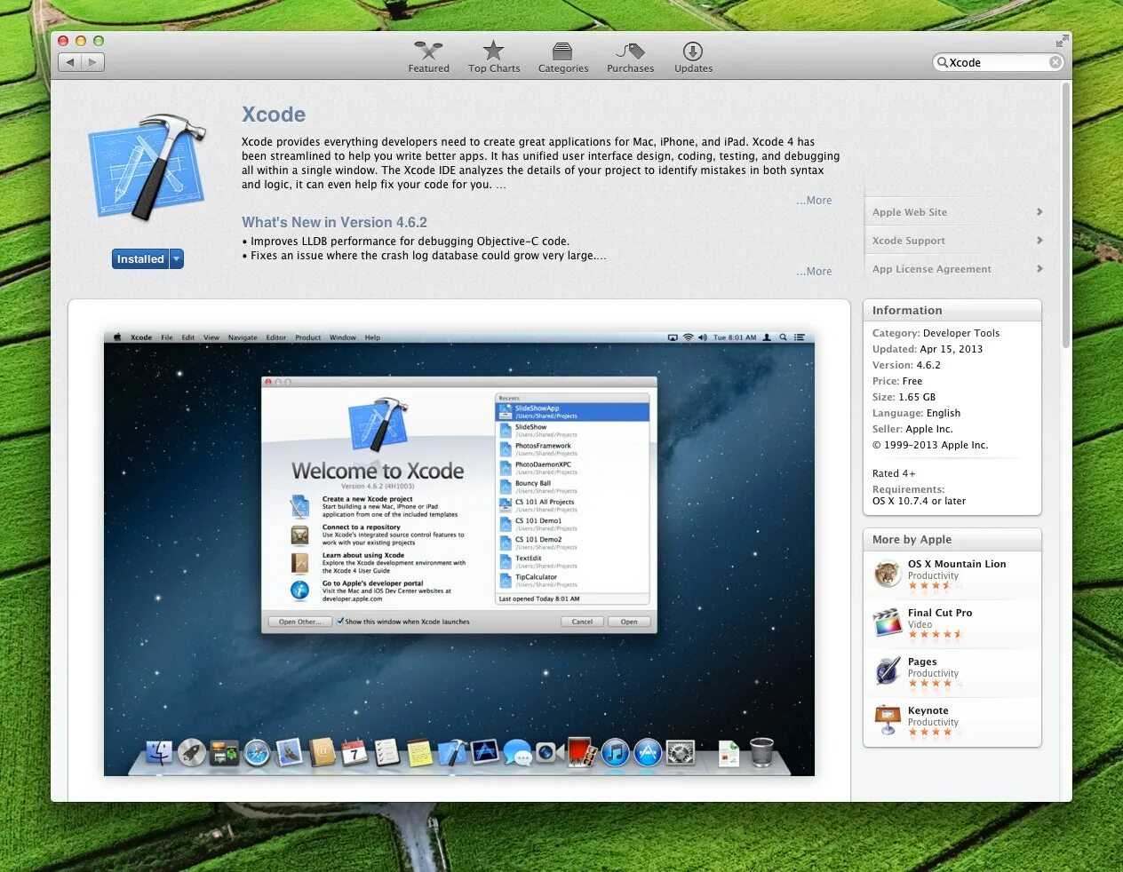The width and height of the screenshot is (1123, 872).
Task: Check the Updates tab
Action: tap(693, 57)
